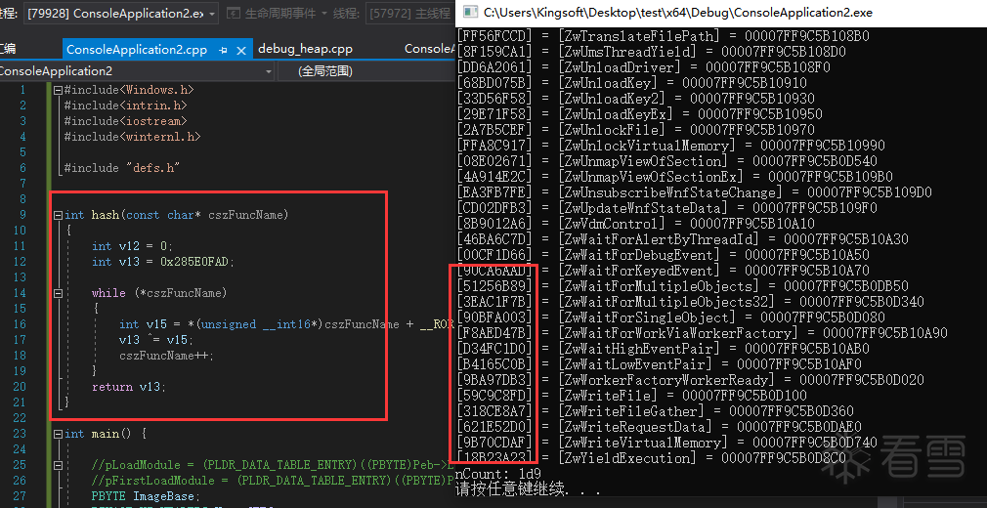
Task: Click the lifecycle events (生命周期事件) icon
Action: coord(235,13)
